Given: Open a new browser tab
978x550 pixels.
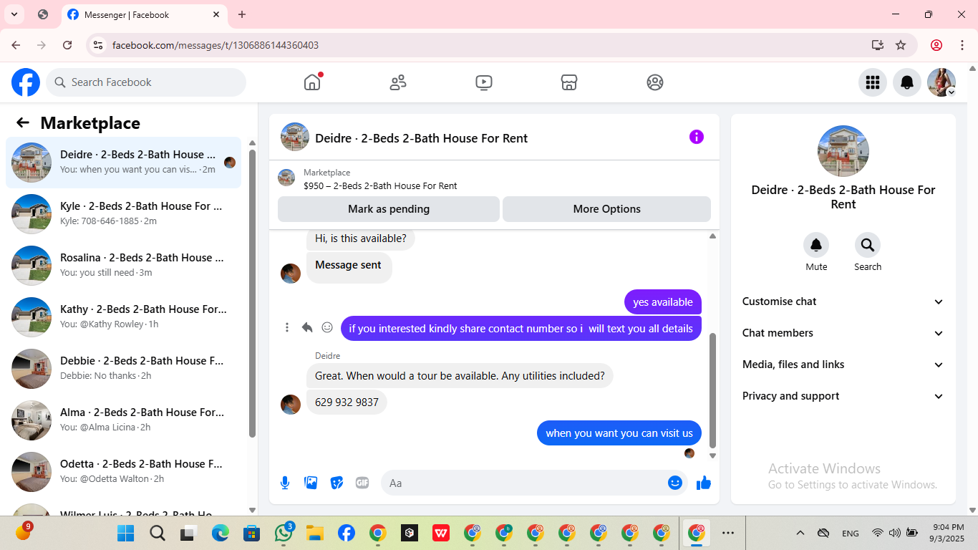Looking at the screenshot, I should pos(242,14).
